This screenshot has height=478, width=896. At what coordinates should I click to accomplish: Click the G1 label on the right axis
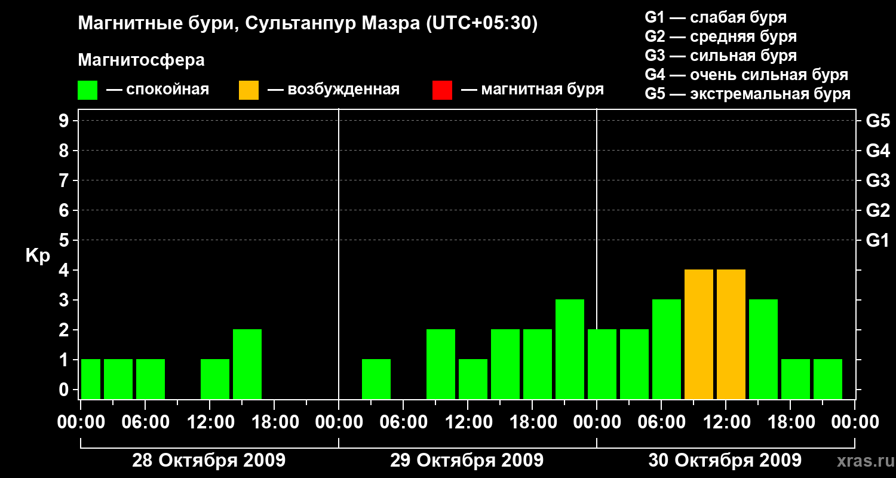point(877,240)
